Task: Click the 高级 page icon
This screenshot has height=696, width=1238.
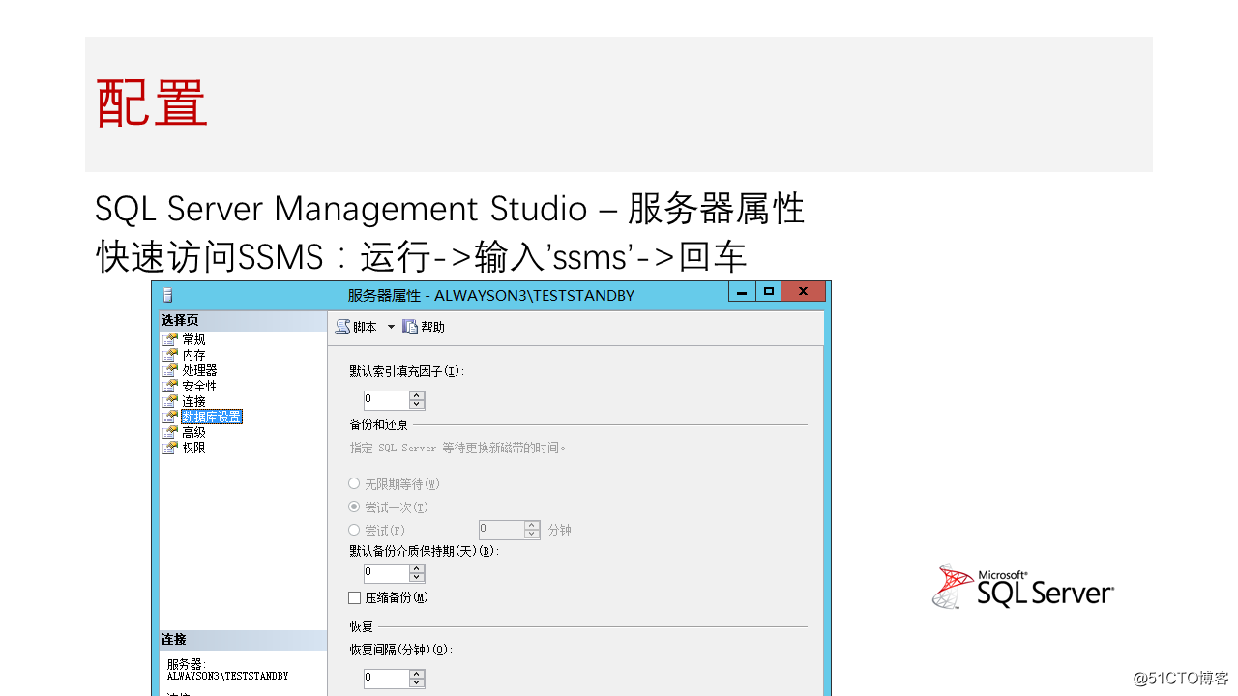Action: tap(170, 432)
